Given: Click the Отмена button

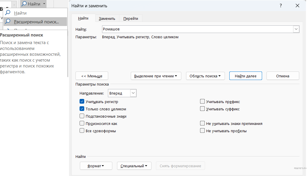Looking at the screenshot, I should (283, 76).
